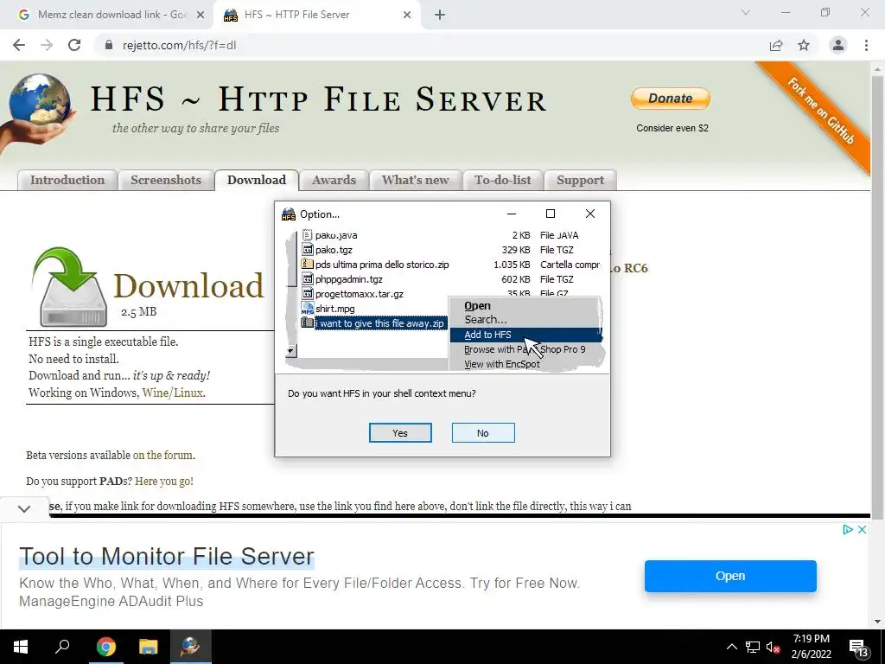
Task: Open Chrome three-dot menu
Action: click(866, 45)
